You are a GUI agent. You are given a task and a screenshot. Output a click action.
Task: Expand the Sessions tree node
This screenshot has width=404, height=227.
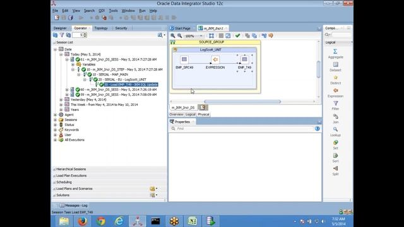point(55,120)
